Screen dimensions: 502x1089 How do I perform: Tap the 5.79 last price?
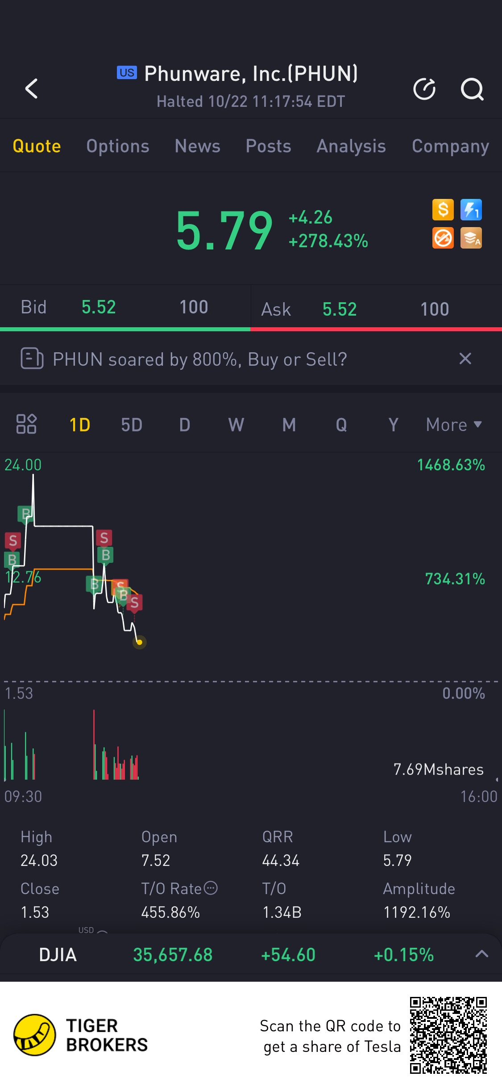pyautogui.click(x=224, y=230)
